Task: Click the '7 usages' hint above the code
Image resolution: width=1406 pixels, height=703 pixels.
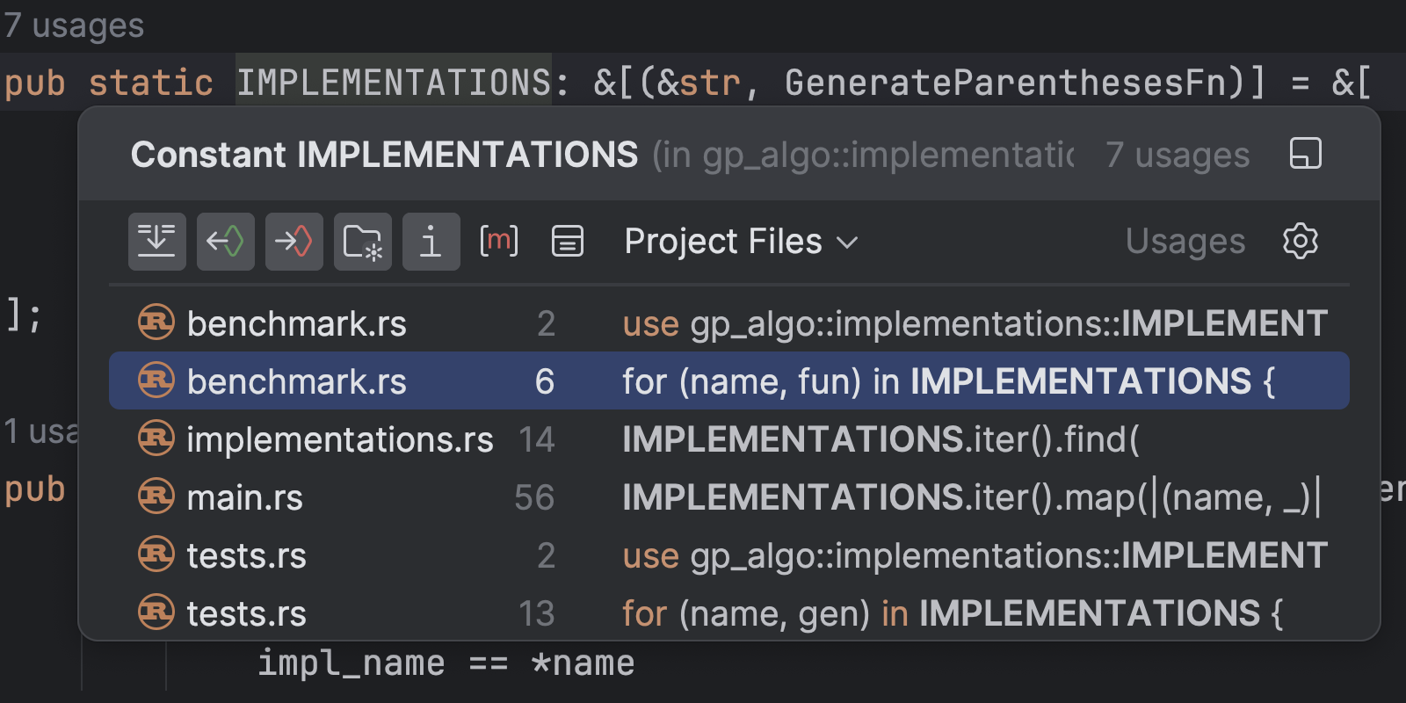Action: tap(74, 25)
